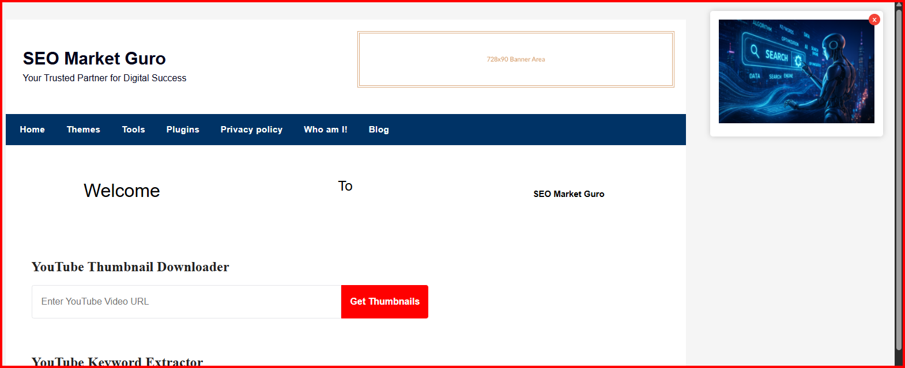Click the Welcome heading text
The width and height of the screenshot is (905, 368).
click(x=122, y=191)
